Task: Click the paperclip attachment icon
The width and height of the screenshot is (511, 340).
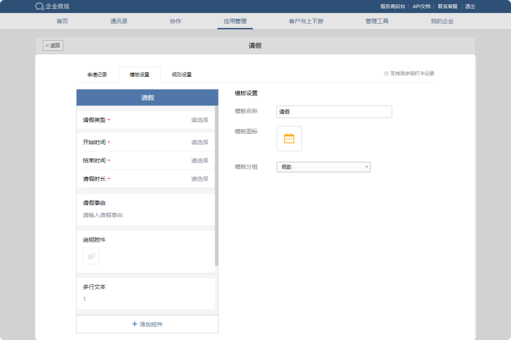Action: pos(91,256)
